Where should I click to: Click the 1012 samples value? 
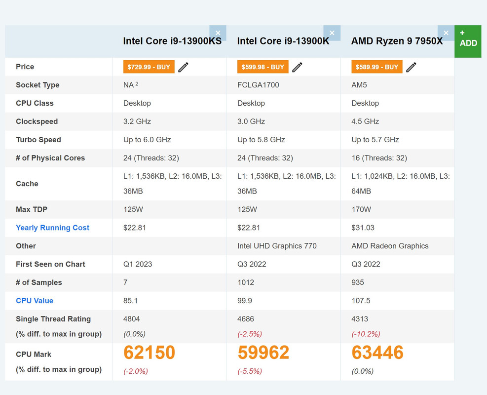246,282
